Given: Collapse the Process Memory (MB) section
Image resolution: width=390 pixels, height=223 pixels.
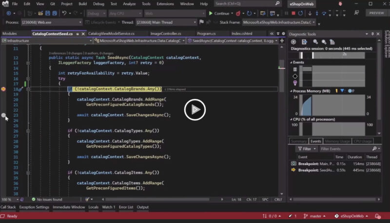Looking at the screenshot, I should (x=291, y=91).
